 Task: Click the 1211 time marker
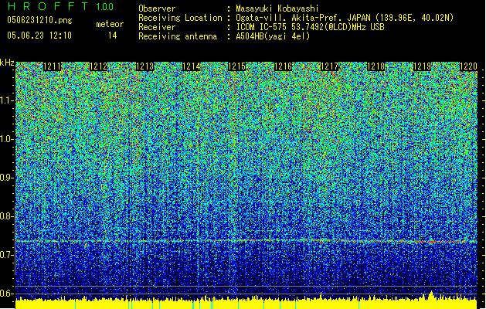pos(53,66)
